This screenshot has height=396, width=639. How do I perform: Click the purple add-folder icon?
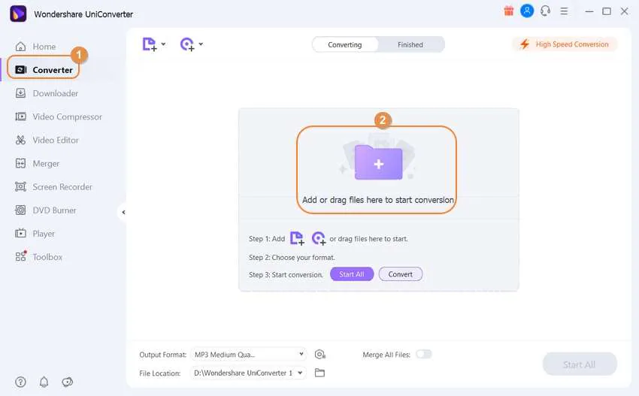pos(379,162)
